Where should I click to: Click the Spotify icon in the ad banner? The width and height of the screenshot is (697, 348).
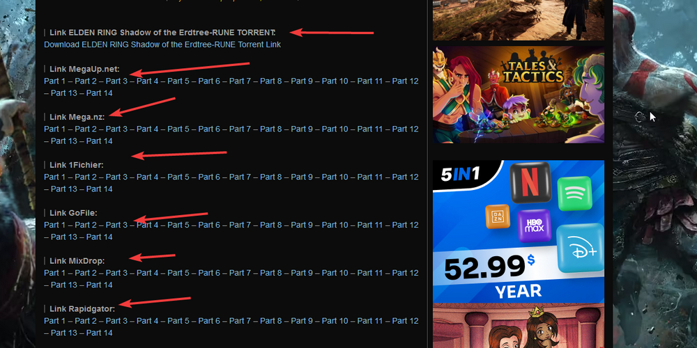tap(576, 193)
